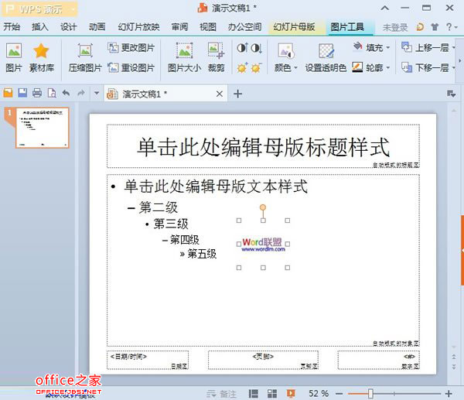Click the decrease contrast icon
Screen dimensions: 464x400
point(256,48)
